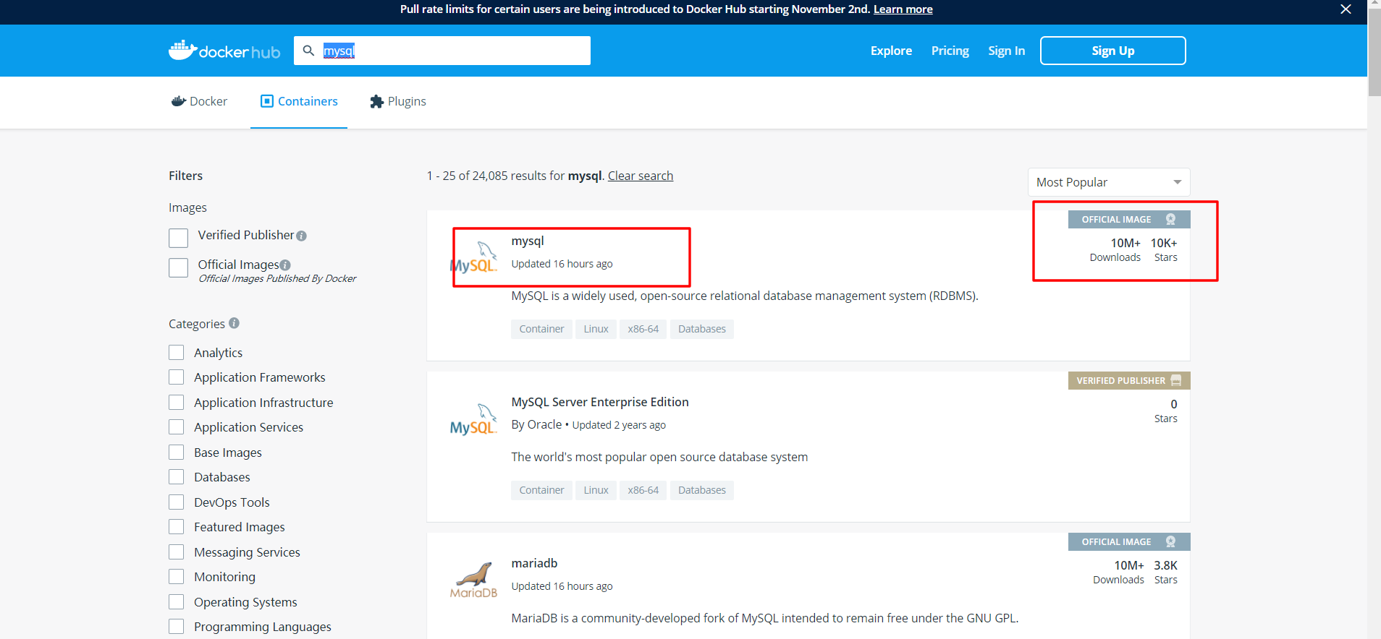
Task: Click the mysql card Databases tag
Action: coord(702,329)
